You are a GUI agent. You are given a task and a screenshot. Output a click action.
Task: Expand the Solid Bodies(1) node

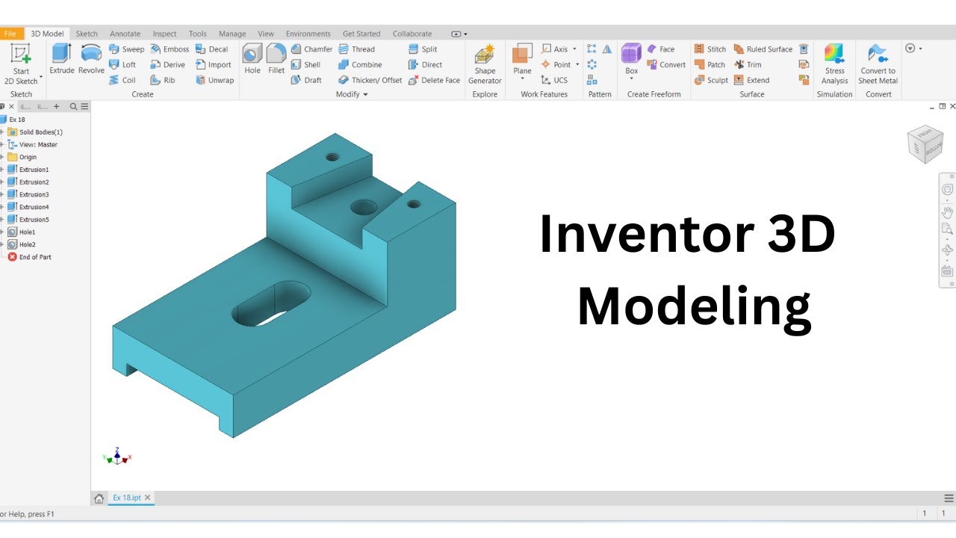(2, 132)
